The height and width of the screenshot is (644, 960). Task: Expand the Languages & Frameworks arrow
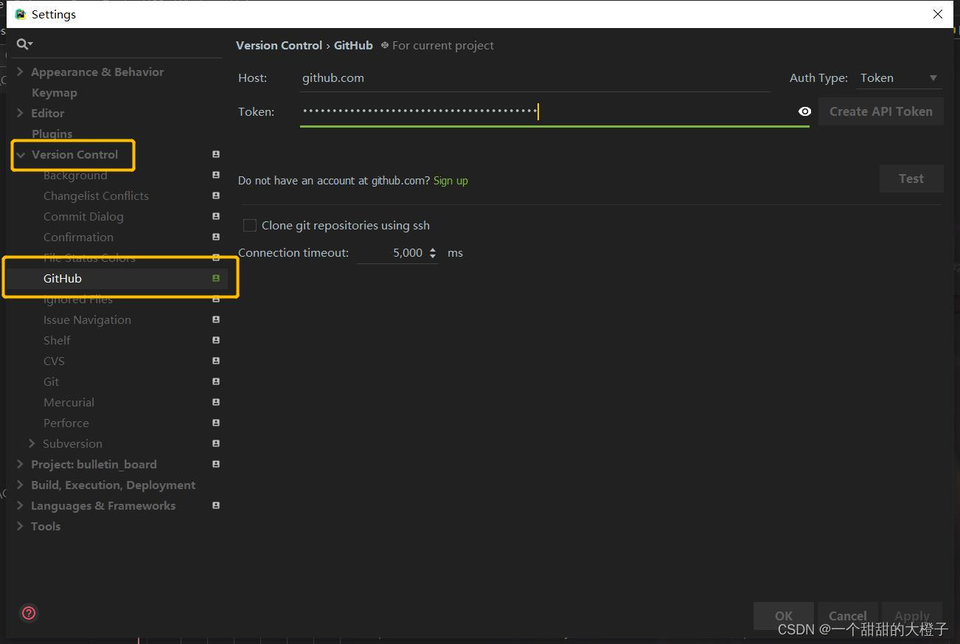click(x=20, y=505)
